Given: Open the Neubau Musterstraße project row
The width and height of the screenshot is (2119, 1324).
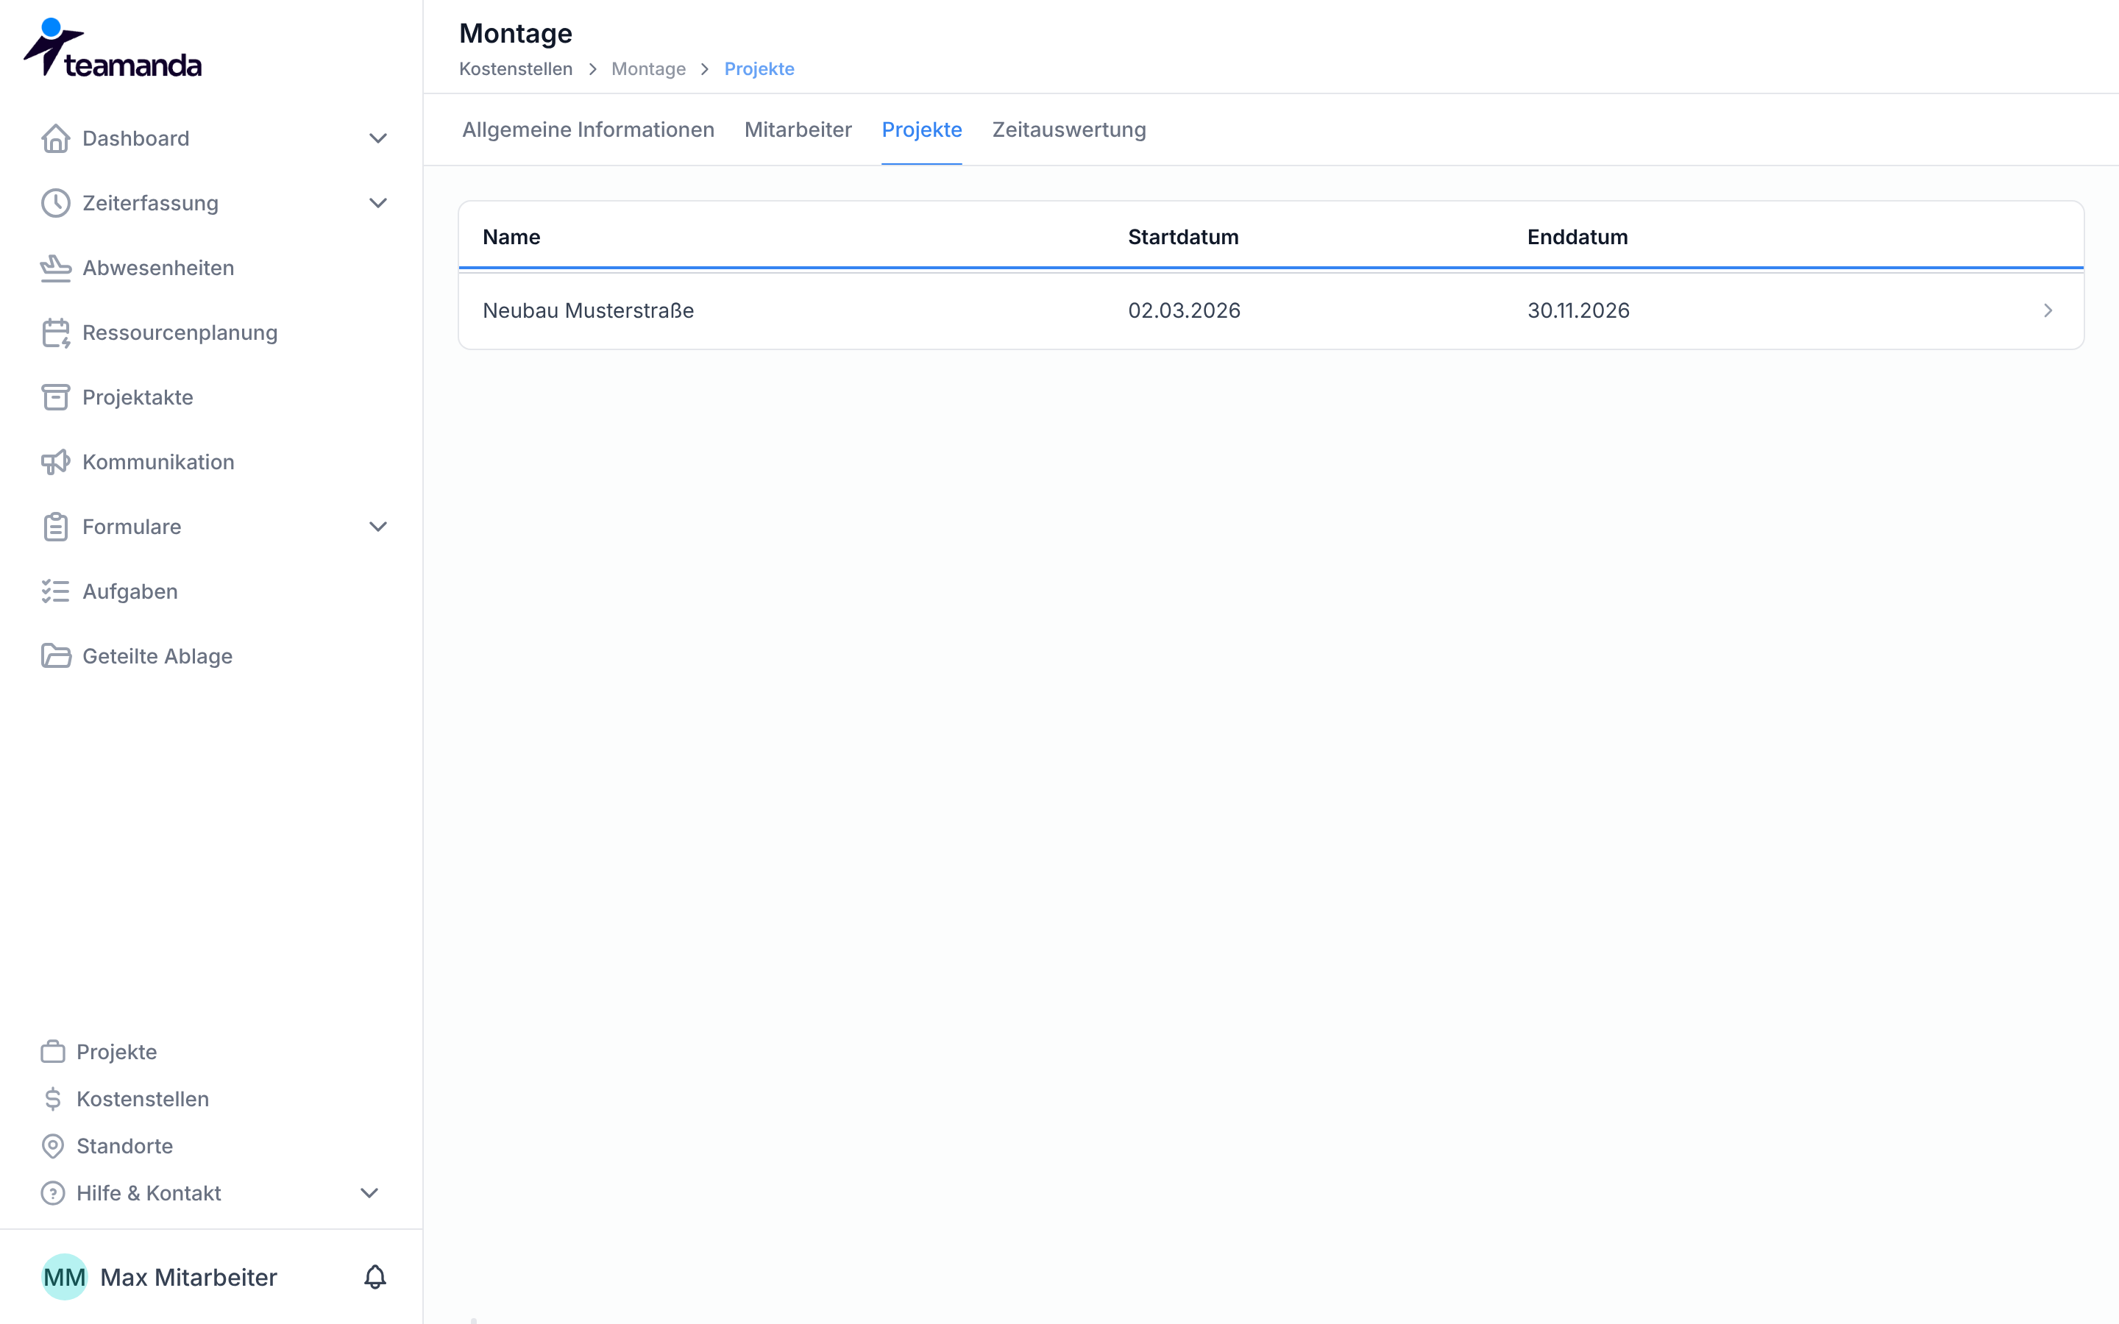Looking at the screenshot, I should [1271, 311].
